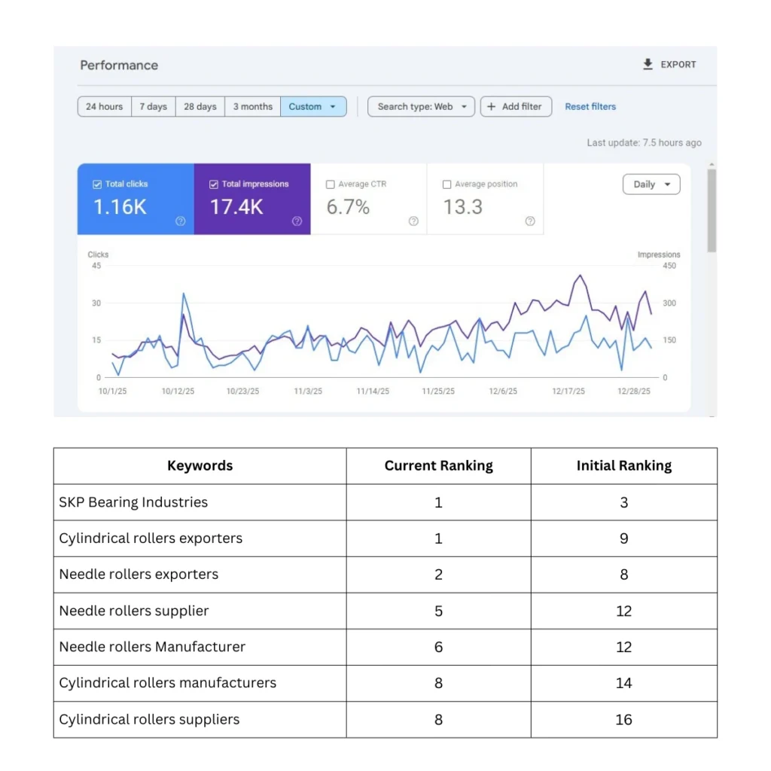
Task: Click help icon on Average CTR card
Action: pyautogui.click(x=413, y=221)
